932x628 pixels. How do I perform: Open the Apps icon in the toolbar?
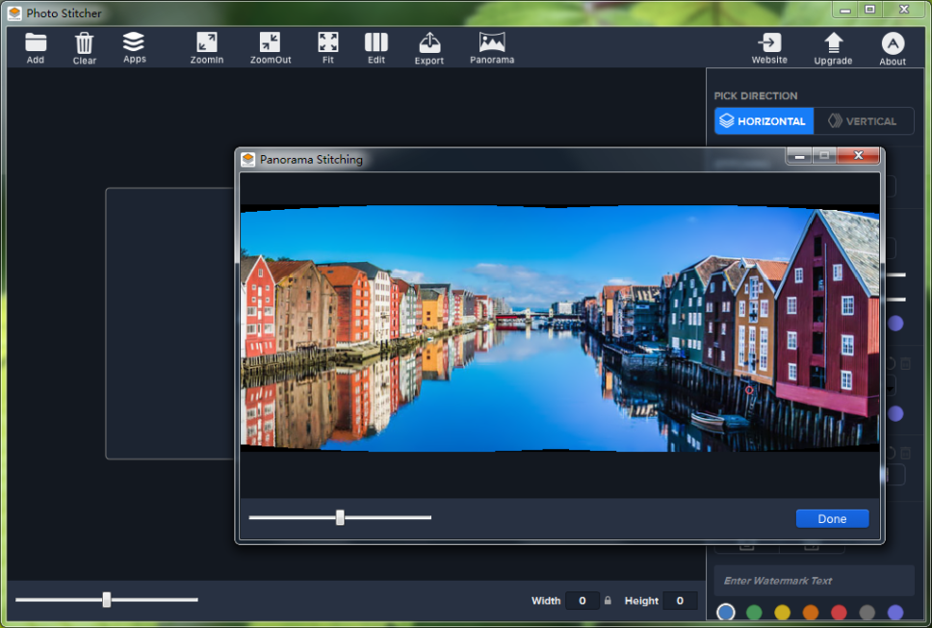click(134, 45)
